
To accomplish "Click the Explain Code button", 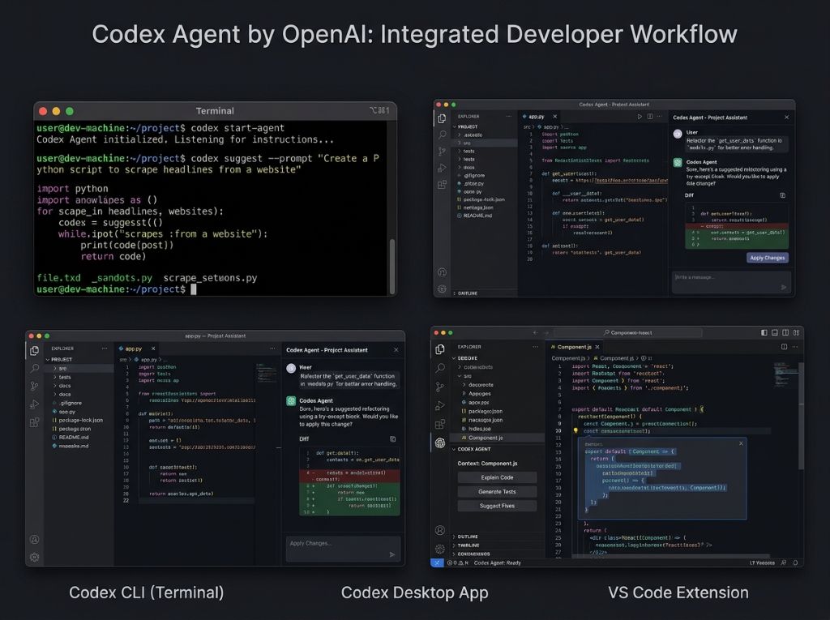I will (x=497, y=477).
